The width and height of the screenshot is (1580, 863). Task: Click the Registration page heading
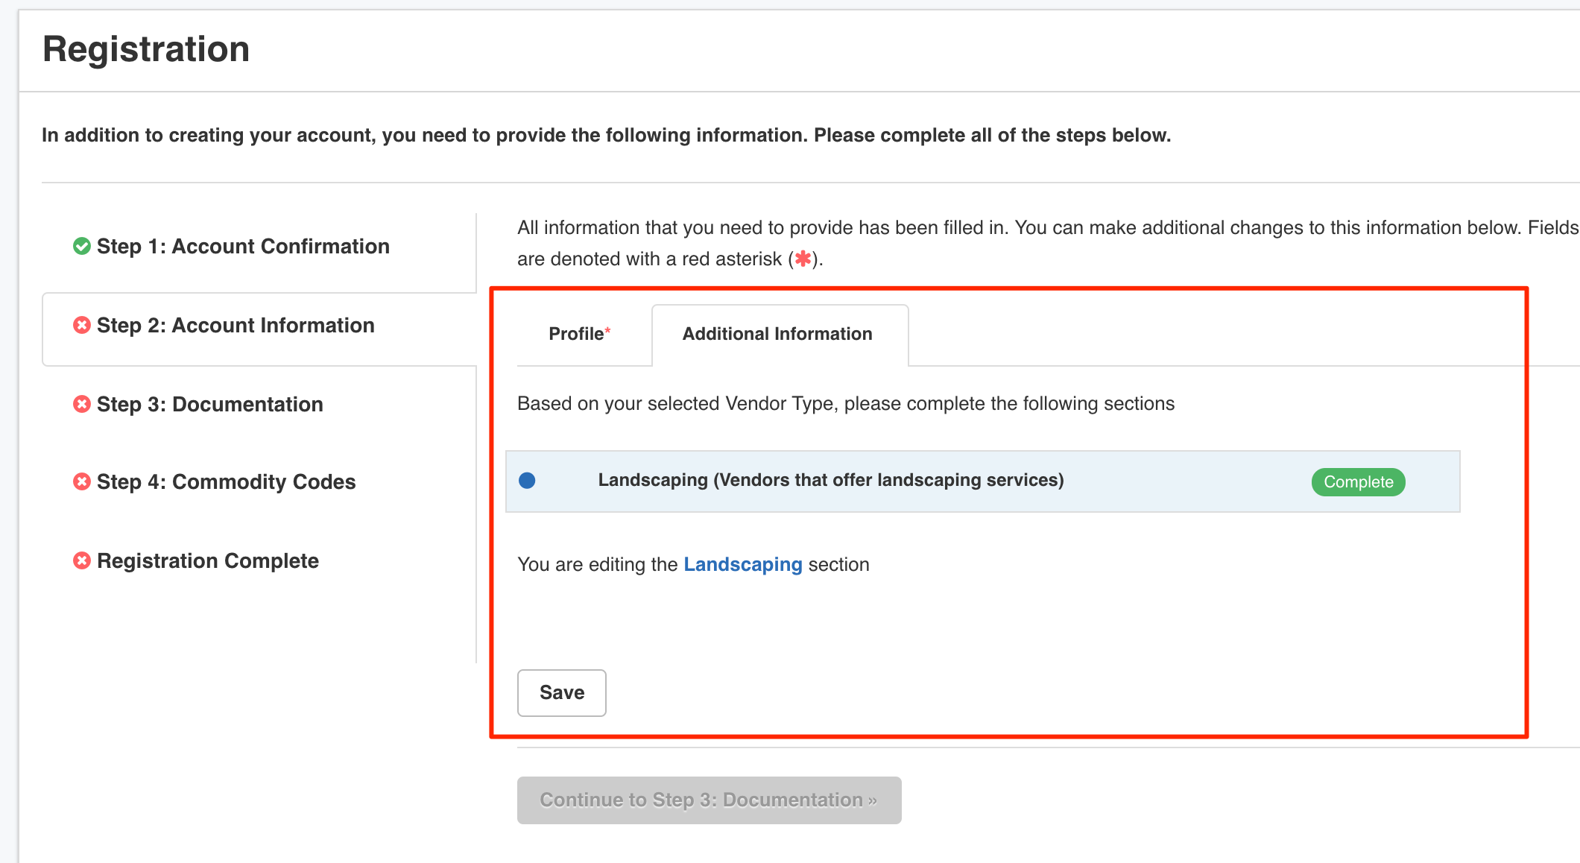click(x=146, y=49)
